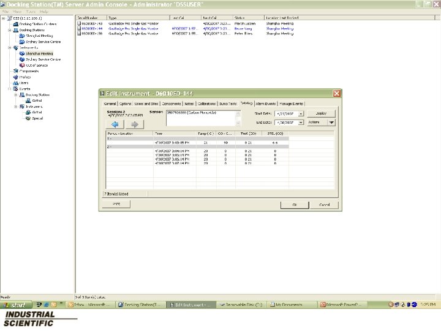The height and width of the screenshot is (331, 441).
Task: Expand the Actions dropdown arrow
Action: click(x=331, y=123)
